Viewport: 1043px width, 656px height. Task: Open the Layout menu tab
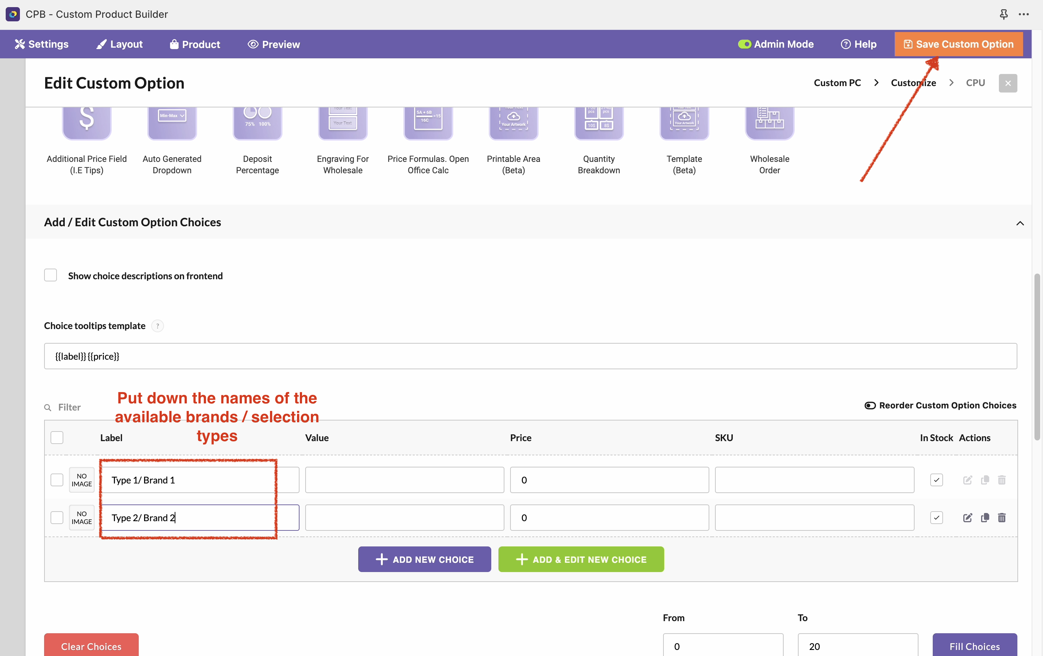(x=119, y=44)
